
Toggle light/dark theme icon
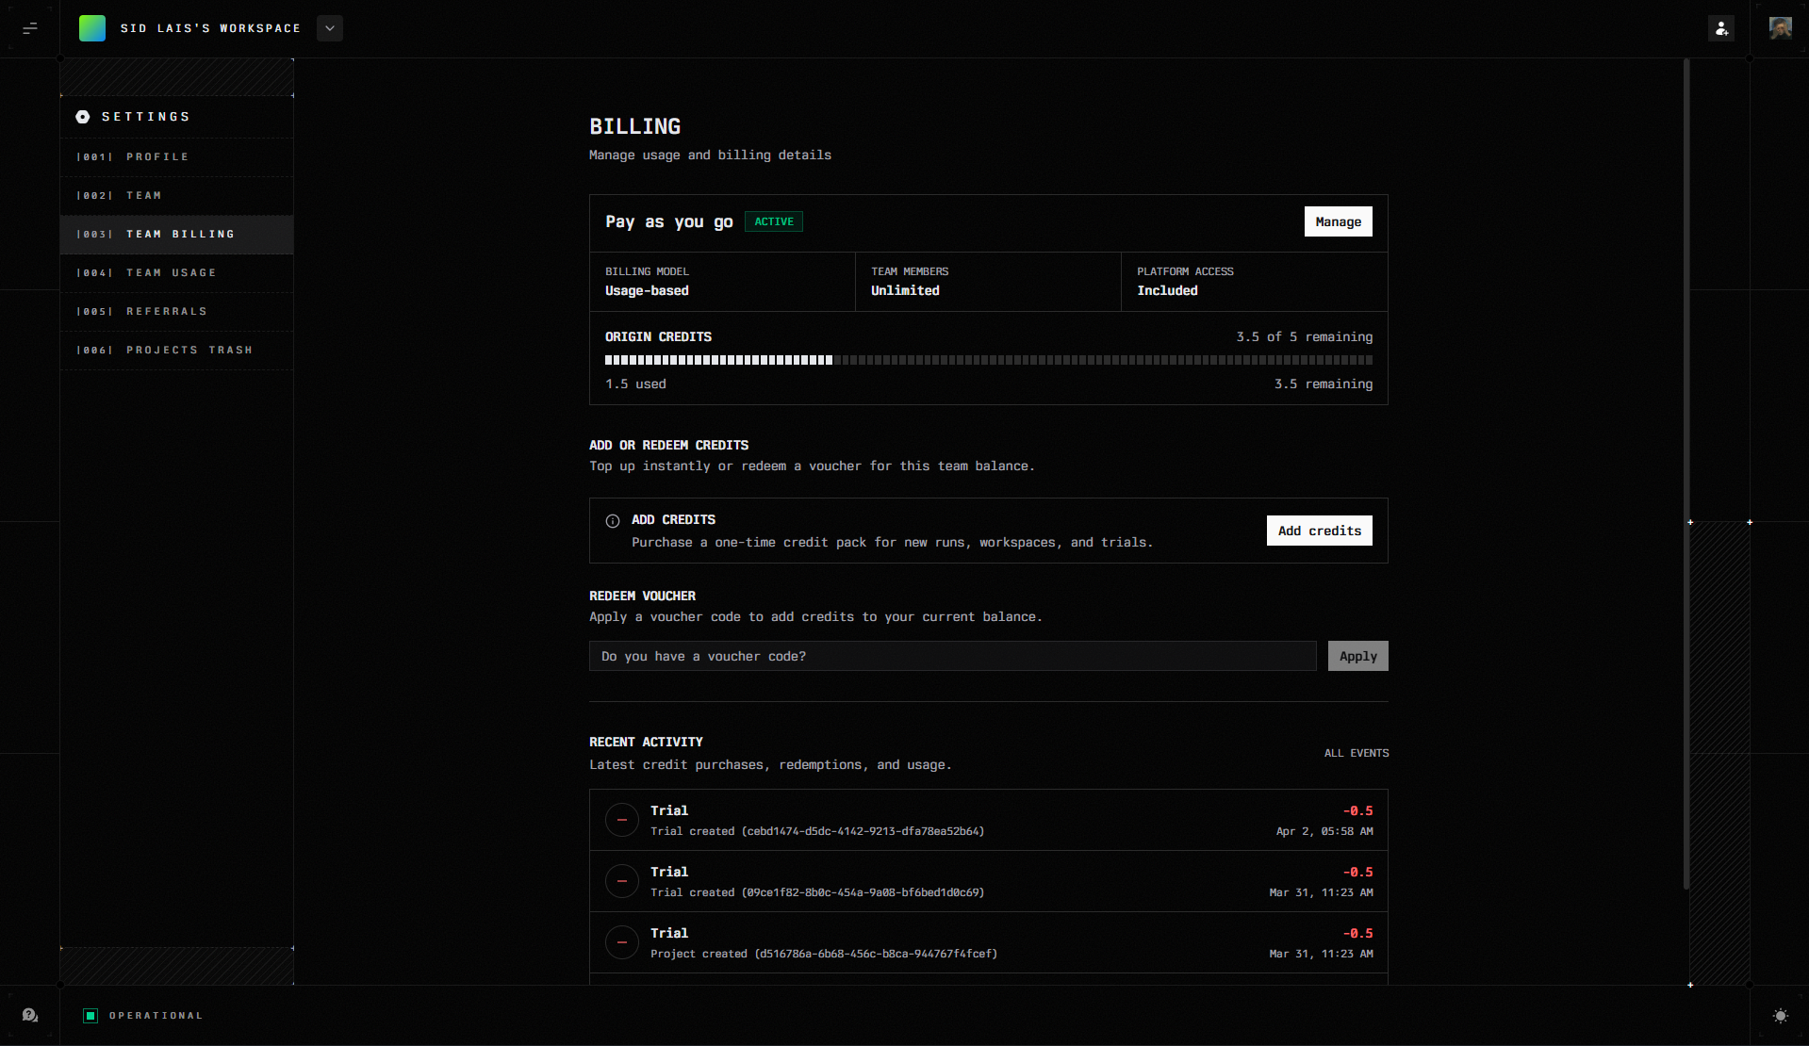pos(1780,1015)
